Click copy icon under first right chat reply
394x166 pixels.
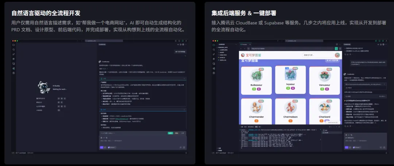[x=345, y=54]
